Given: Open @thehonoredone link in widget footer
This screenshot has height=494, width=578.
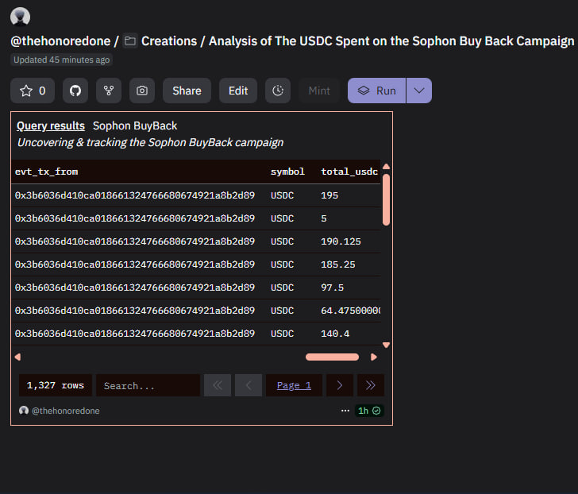Looking at the screenshot, I should point(66,411).
